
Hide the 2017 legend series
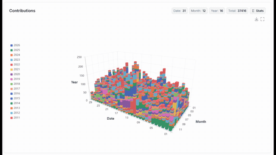click(15, 89)
